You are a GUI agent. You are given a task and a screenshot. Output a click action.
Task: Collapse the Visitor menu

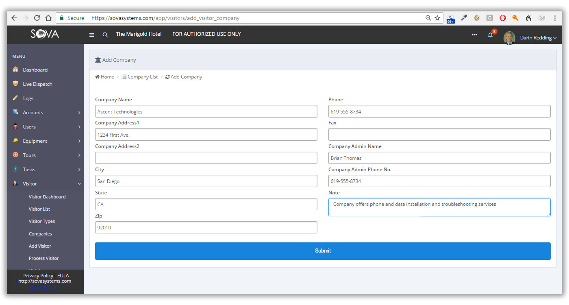click(45, 183)
